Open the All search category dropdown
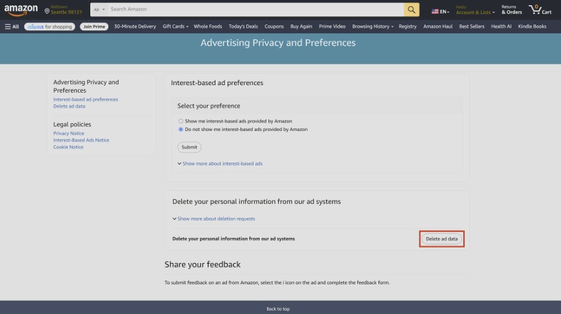The height and width of the screenshot is (314, 561). point(99,10)
